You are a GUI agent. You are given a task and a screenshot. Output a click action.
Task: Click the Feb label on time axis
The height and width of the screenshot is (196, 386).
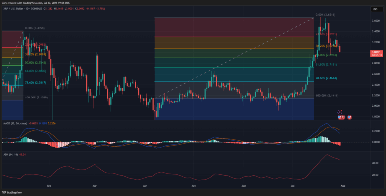(48, 186)
